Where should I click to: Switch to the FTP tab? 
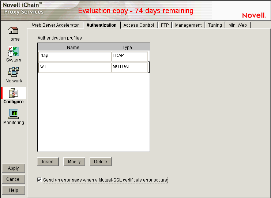(x=165, y=25)
